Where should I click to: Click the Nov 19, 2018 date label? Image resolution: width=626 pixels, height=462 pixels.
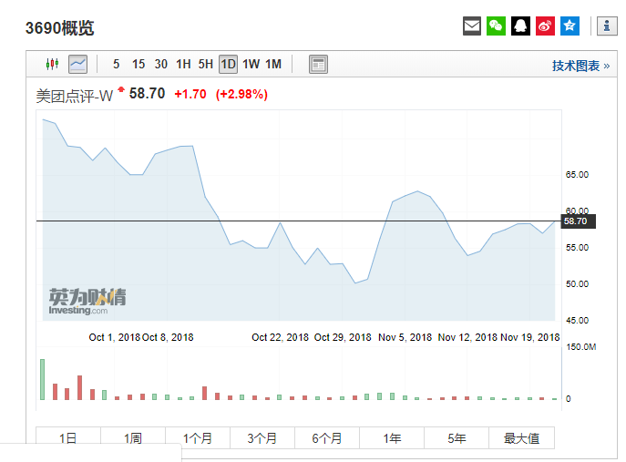[x=529, y=337]
